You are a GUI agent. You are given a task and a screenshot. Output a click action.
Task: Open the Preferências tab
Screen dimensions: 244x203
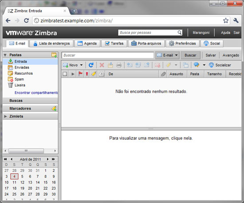pos(182,44)
